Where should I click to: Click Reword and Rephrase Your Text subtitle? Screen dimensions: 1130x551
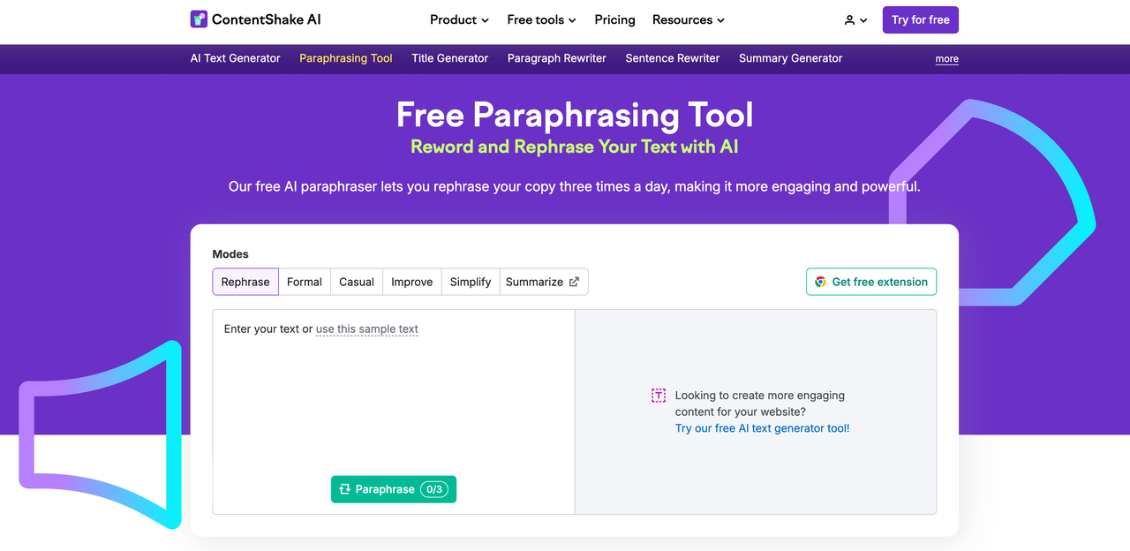click(x=575, y=147)
